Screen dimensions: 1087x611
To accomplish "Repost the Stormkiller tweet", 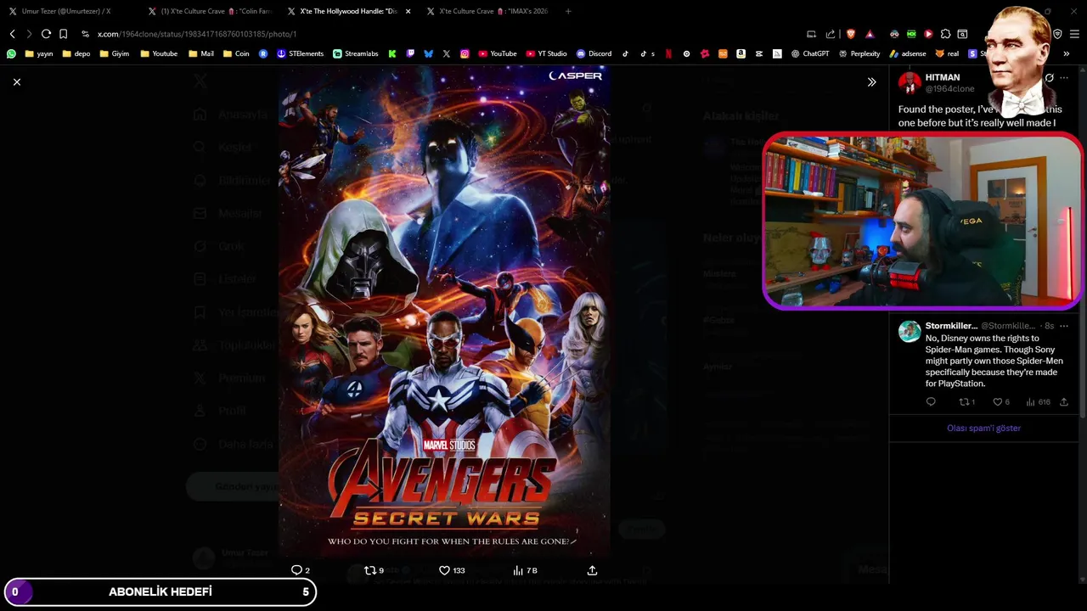I will click(x=964, y=402).
